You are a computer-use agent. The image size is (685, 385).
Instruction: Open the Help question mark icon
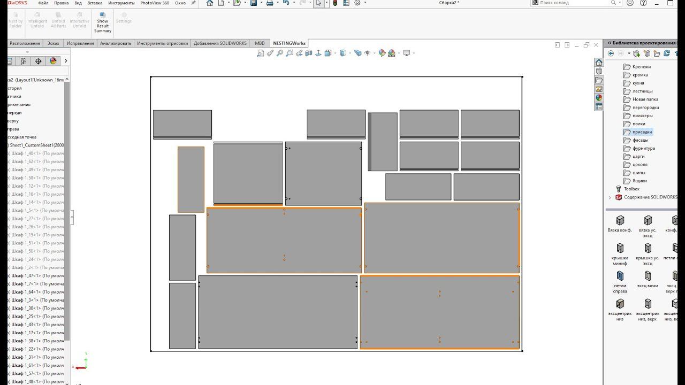(x=643, y=3)
